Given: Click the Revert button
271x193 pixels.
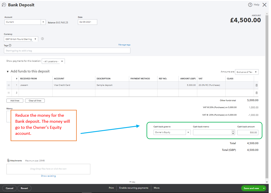Looking at the screenshot, I should (x=24, y=188).
